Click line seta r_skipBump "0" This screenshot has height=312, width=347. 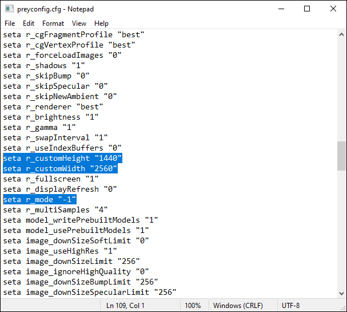tap(46, 76)
